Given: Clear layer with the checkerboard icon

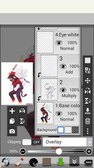Looking at the screenshot, I should [88, 60].
